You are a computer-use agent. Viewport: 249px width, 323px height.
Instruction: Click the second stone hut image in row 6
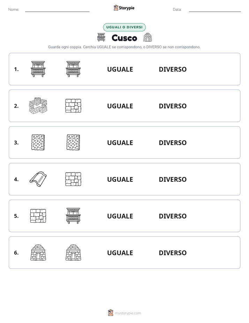[73, 252]
